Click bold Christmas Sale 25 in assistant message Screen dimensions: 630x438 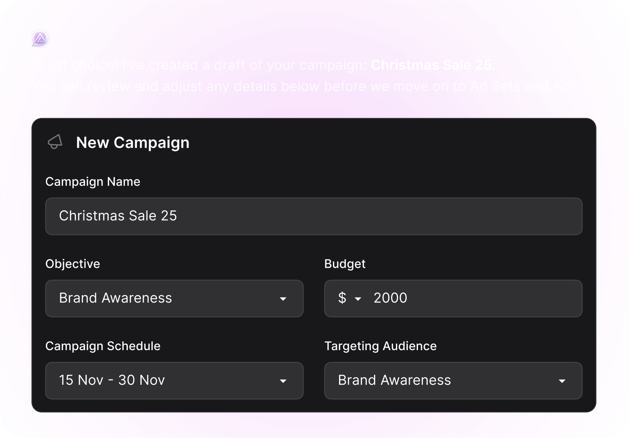(x=431, y=65)
